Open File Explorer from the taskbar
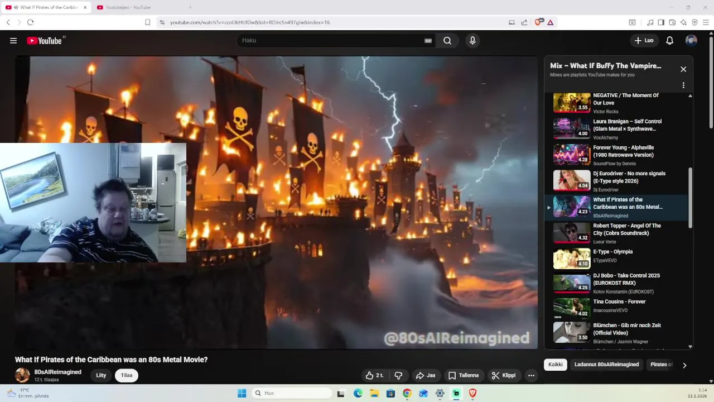Image resolution: width=714 pixels, height=402 pixels. pyautogui.click(x=374, y=393)
